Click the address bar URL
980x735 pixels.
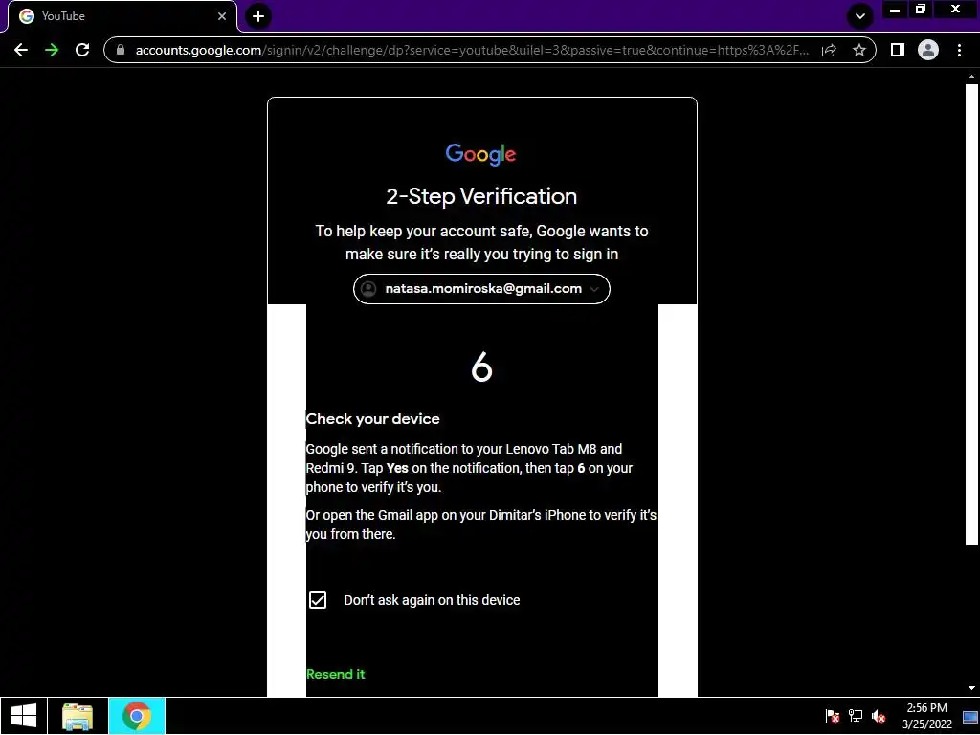click(x=472, y=50)
